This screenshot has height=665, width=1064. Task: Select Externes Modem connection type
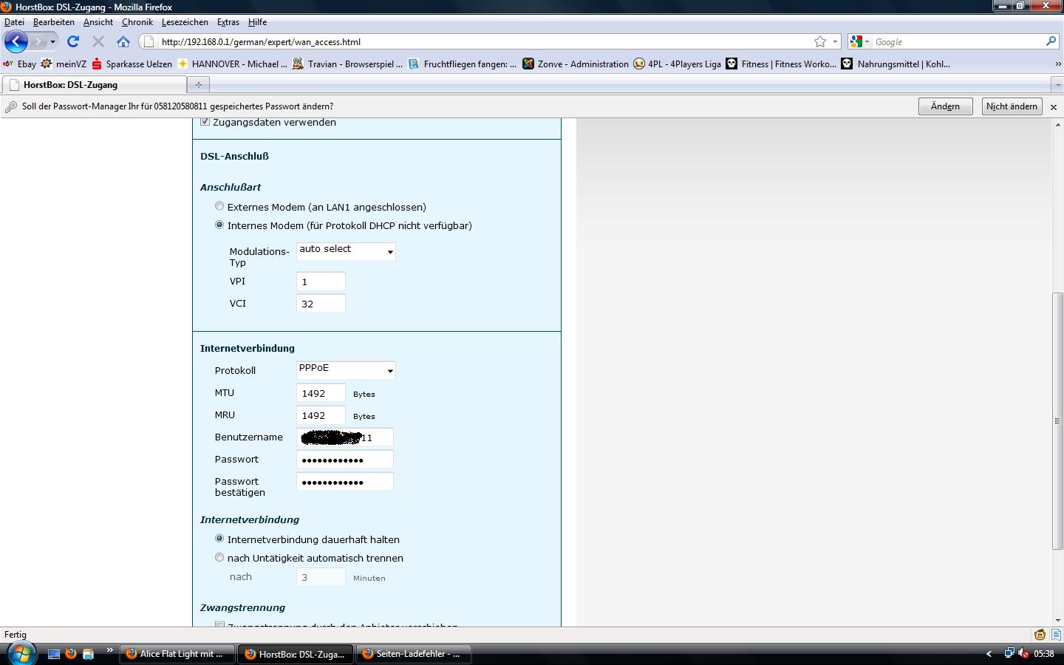point(219,207)
